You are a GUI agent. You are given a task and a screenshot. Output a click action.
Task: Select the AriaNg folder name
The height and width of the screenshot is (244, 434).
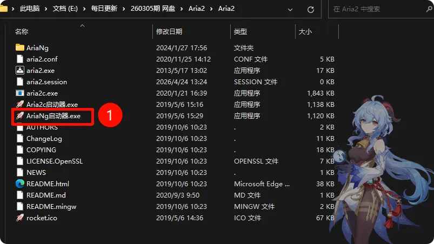pyautogui.click(x=37, y=48)
